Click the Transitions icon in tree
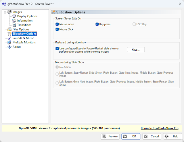 tap(14, 25)
